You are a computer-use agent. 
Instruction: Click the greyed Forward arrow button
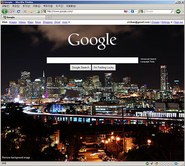click(10, 11)
